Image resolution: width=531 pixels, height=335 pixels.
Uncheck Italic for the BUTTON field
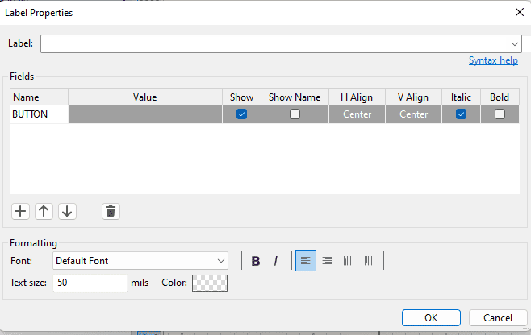click(461, 114)
